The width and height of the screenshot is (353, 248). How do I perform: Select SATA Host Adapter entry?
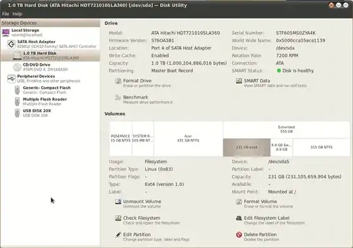[x=50, y=44]
